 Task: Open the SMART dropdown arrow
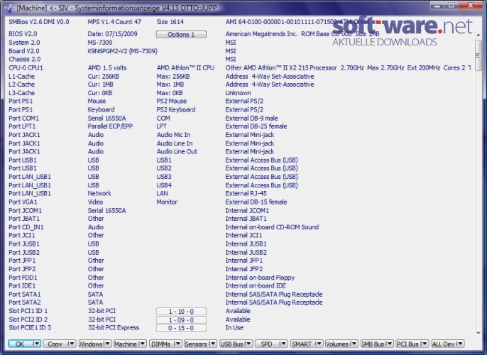point(319,344)
